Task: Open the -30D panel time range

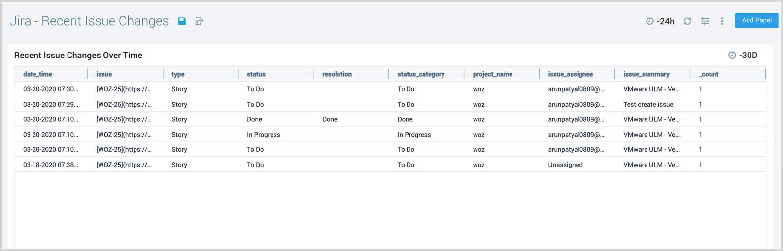Action: 748,56
